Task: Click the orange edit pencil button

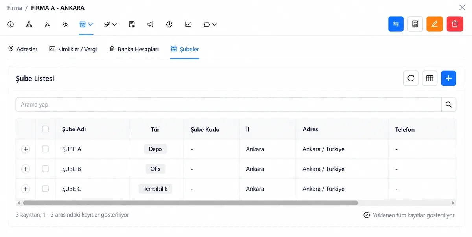Action: point(435,24)
